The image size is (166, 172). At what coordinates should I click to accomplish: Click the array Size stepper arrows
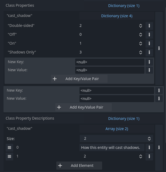click(x=149, y=139)
